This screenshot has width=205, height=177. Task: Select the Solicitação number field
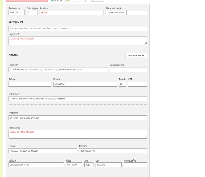click(32, 13)
